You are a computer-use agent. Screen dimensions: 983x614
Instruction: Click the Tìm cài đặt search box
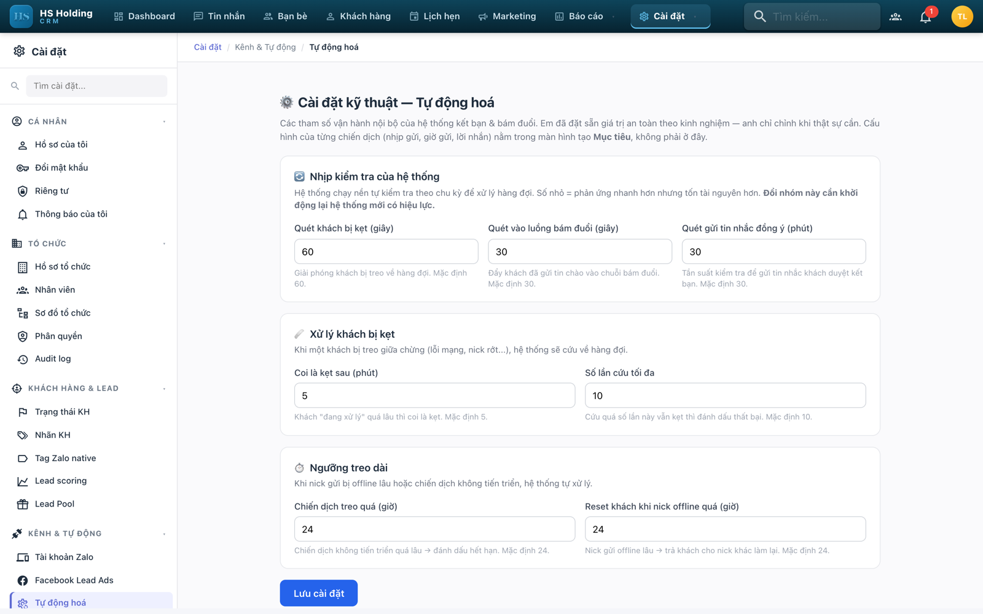[96, 86]
